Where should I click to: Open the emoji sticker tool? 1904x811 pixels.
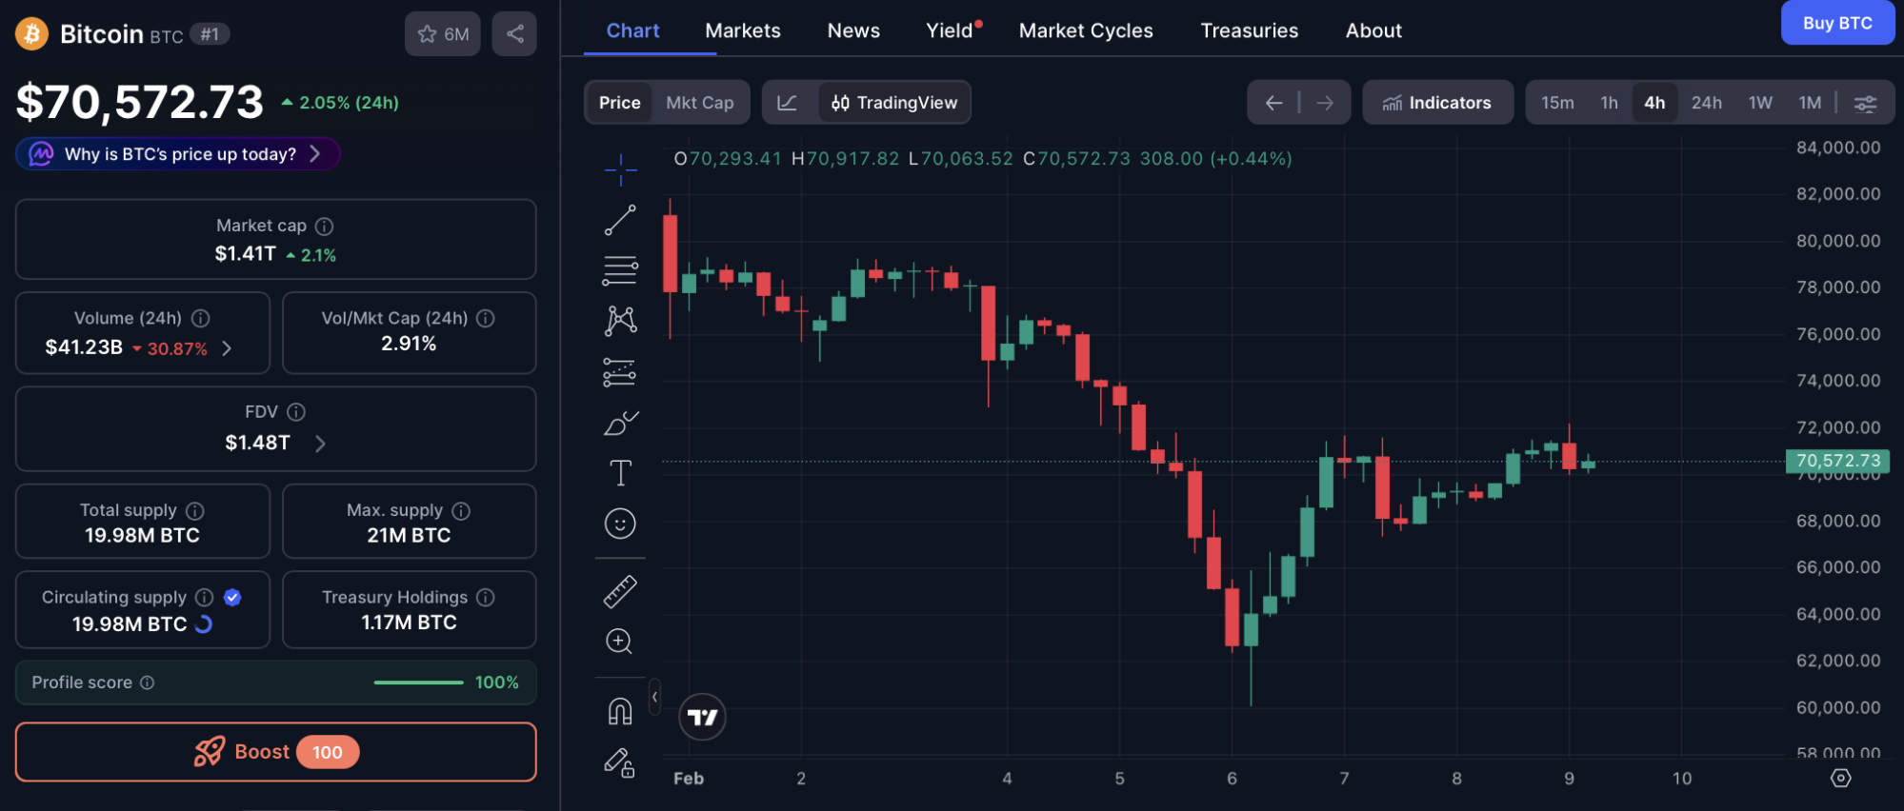[x=620, y=524]
